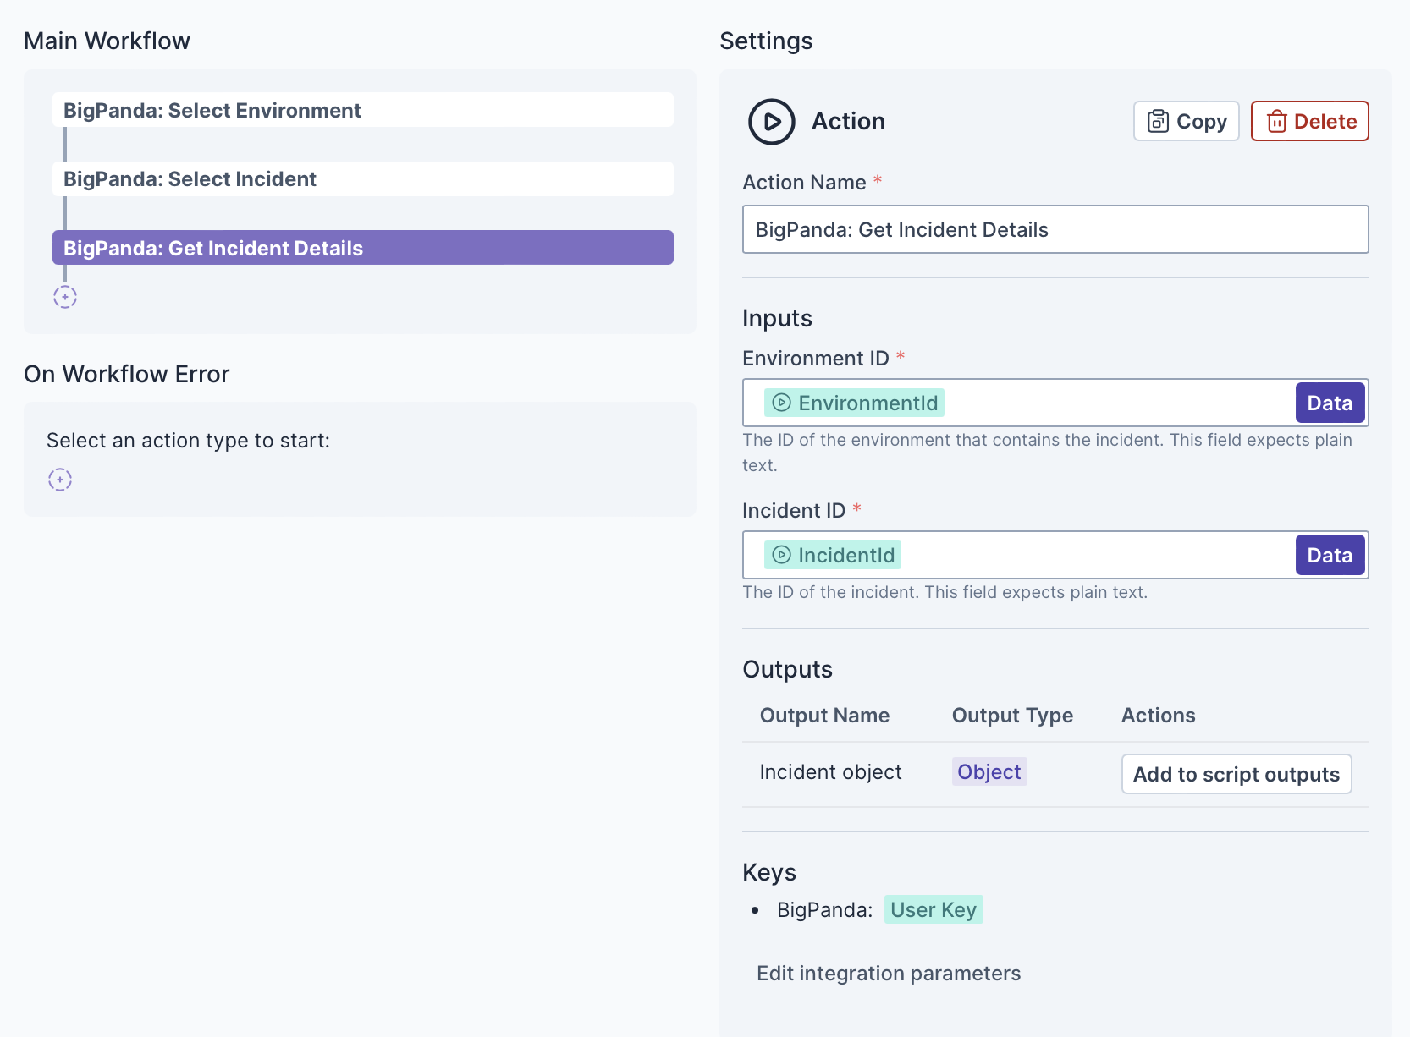Viewport: 1410px width, 1037px height.
Task: Click the Action Name text field
Action: pyautogui.click(x=1055, y=229)
